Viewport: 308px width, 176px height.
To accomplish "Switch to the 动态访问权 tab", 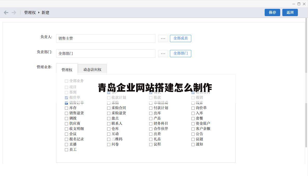I will (92, 69).
